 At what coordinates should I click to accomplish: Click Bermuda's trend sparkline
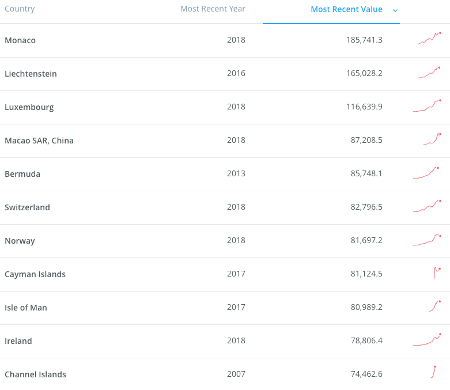point(427,173)
